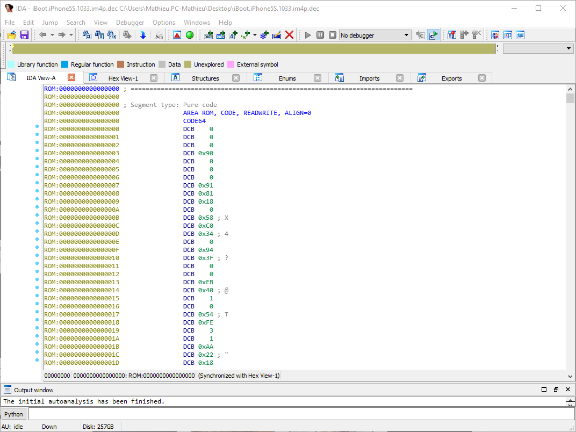
Task: Close the Structures tab
Action: tap(236, 78)
